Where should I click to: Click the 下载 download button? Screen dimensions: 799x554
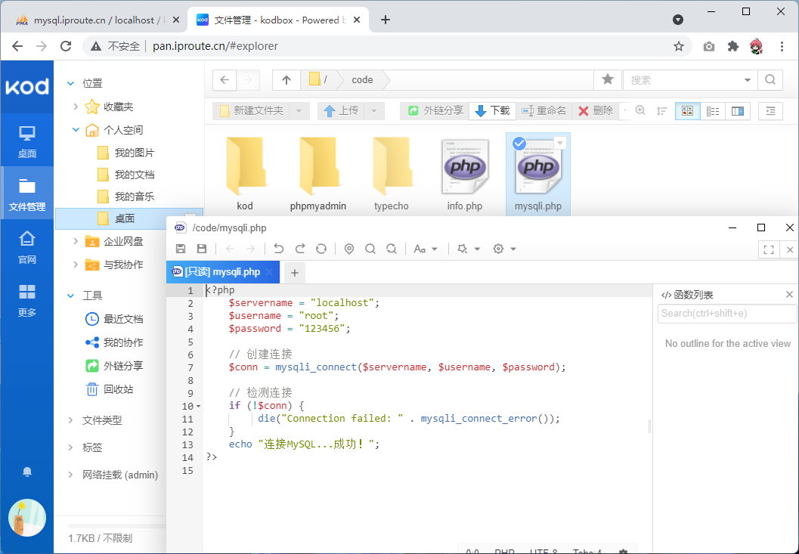(491, 110)
